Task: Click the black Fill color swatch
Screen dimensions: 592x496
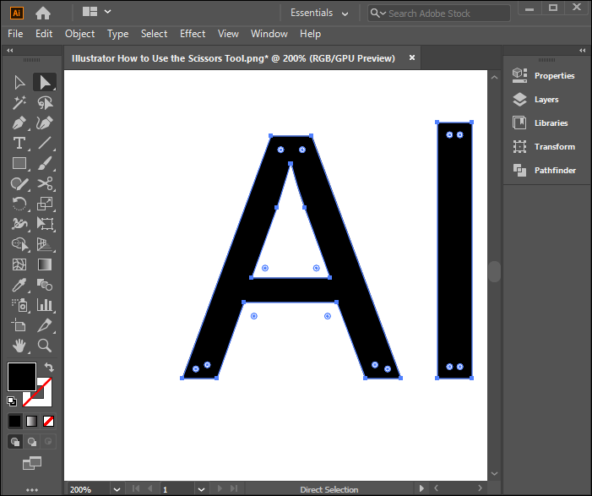Action: [x=21, y=377]
